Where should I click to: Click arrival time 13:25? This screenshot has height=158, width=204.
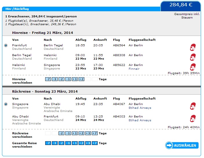(98, 116)
